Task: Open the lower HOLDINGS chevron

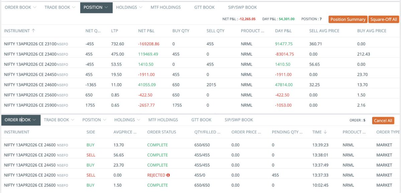Action: 138,120
